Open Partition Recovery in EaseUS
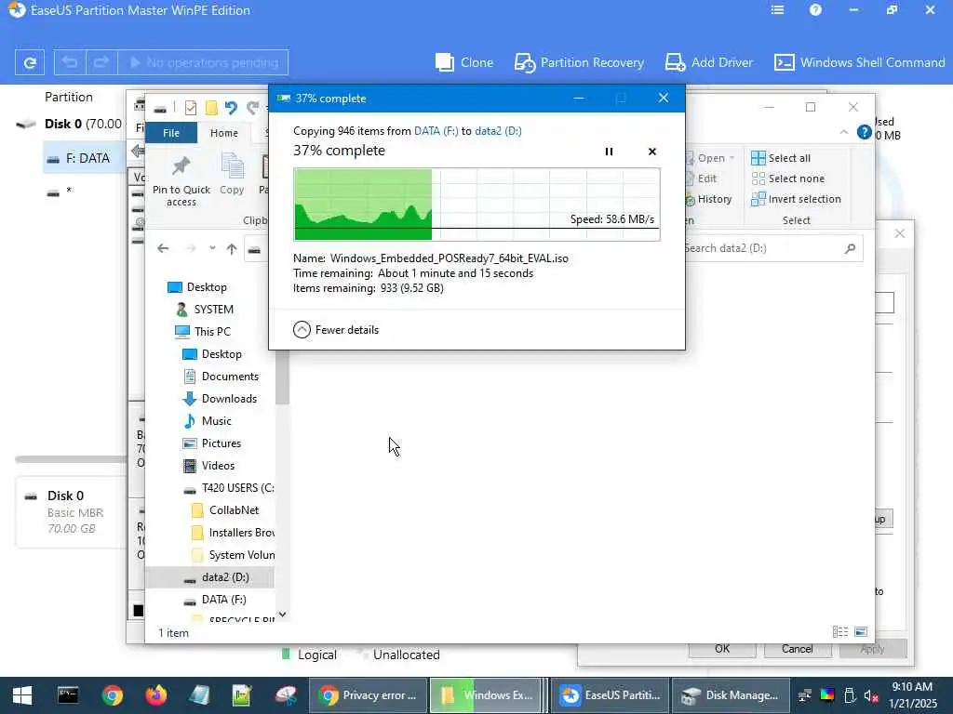Screen dimensions: 953x714 (579, 62)
